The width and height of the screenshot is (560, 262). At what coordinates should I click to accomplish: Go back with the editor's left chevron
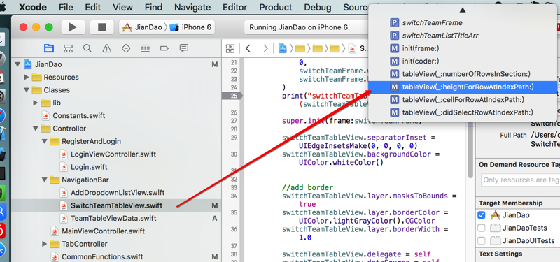pos(248,48)
